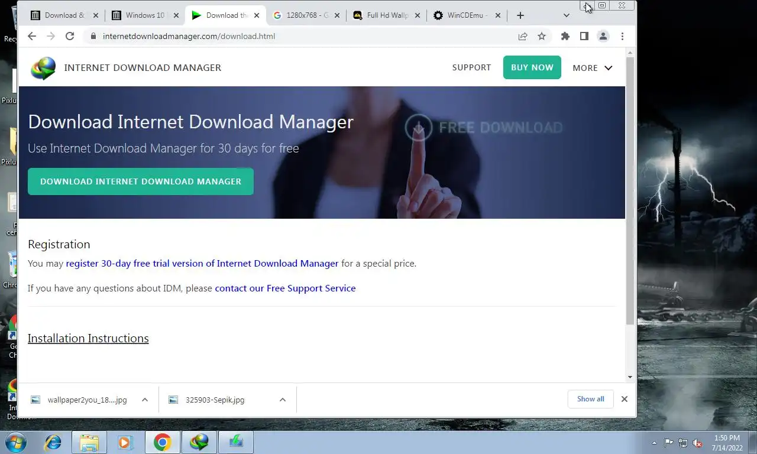Image resolution: width=757 pixels, height=454 pixels.
Task: Share this page via toolbar icon
Action: [523, 36]
